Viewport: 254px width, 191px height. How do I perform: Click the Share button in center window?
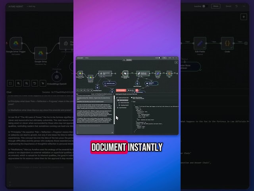(x=164, y=58)
